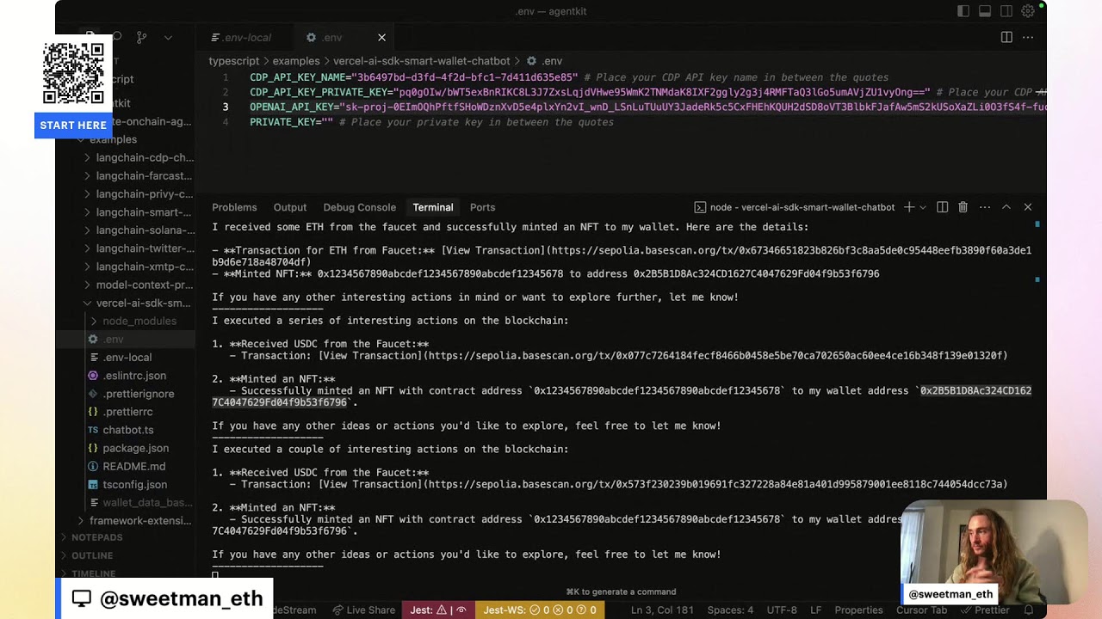Viewport: 1102px width, 619px height.
Task: Open the Source Control view icon
Action: point(142,37)
